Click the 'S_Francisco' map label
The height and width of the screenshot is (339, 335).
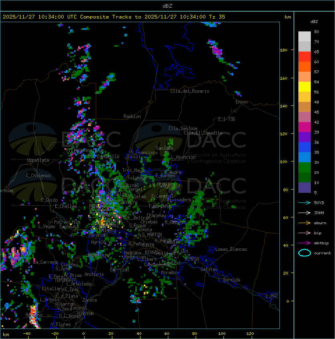point(144,153)
